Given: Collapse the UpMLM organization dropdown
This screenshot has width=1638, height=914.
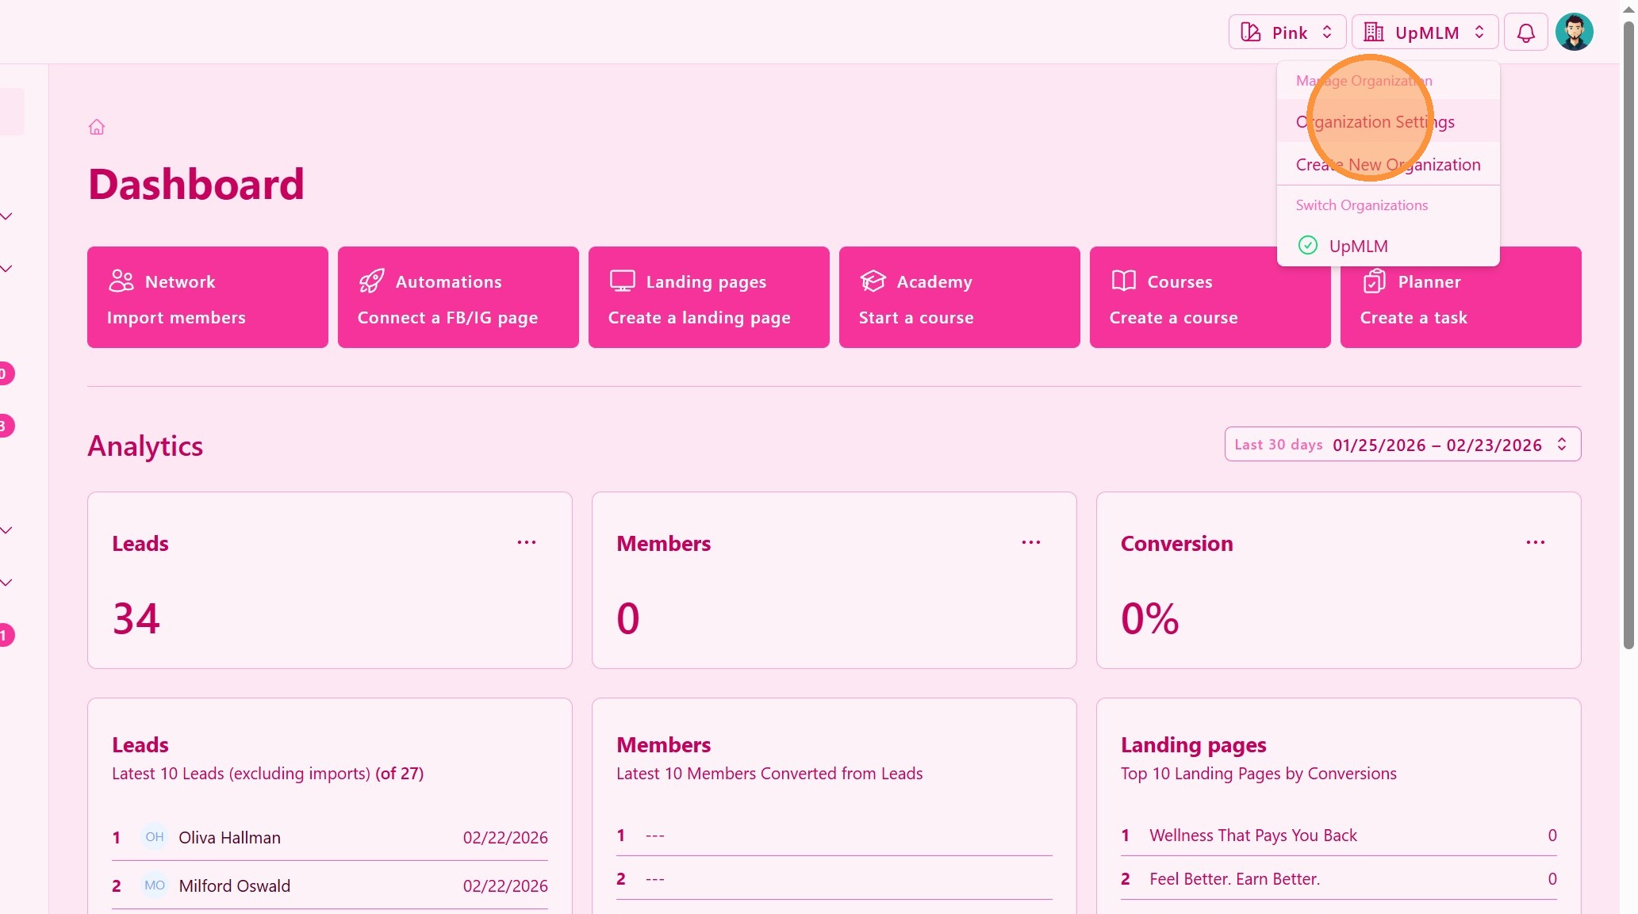Looking at the screenshot, I should click(1425, 33).
